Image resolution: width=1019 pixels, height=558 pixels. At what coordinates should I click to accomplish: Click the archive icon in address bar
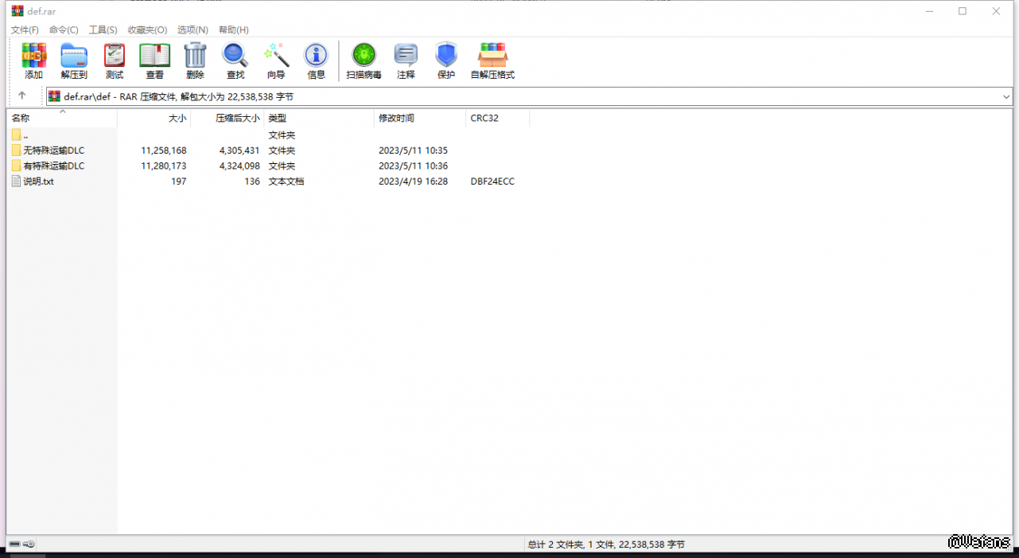click(55, 96)
